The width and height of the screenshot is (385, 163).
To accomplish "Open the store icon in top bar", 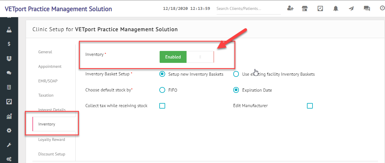I will coord(305,8).
